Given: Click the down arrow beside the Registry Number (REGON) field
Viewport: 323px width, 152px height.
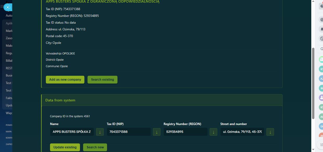Looking at the screenshot, I should tap(213, 132).
